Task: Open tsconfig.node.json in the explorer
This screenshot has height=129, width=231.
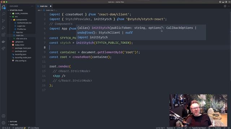Action: pos(23,57)
